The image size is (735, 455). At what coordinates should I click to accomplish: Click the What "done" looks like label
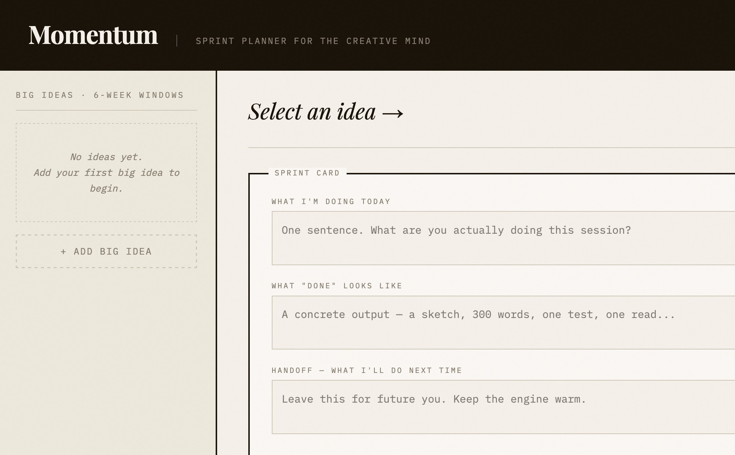(337, 286)
